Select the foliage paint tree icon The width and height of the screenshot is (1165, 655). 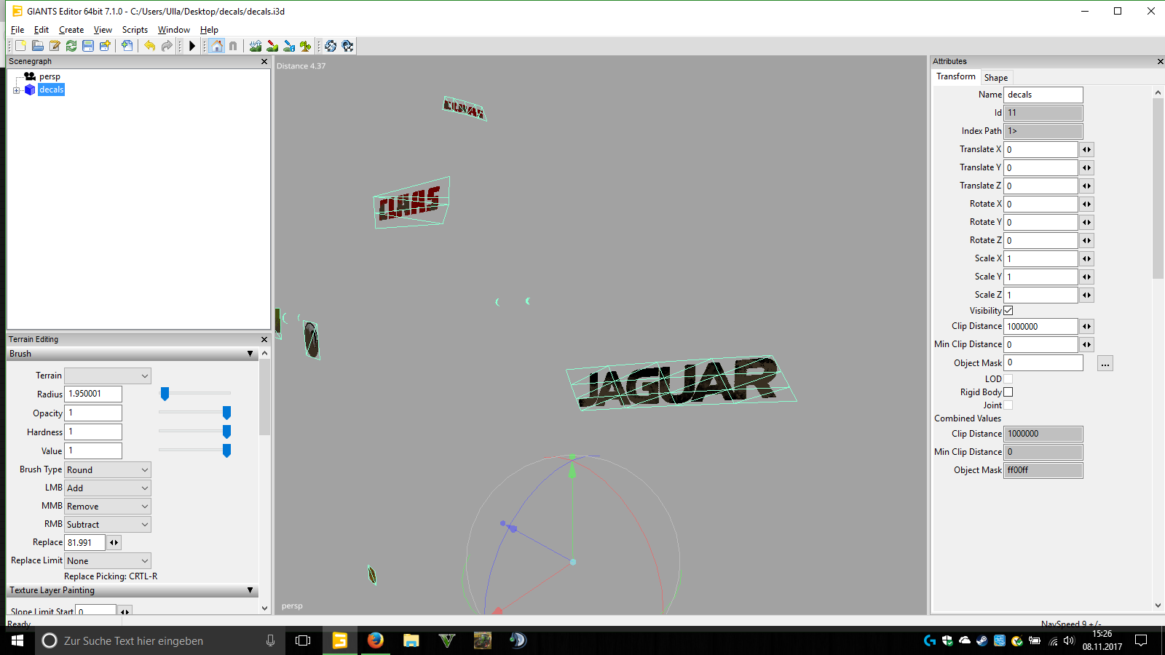coord(306,46)
